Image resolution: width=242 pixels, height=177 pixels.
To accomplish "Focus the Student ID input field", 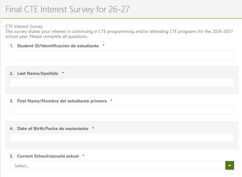I will [122, 55].
